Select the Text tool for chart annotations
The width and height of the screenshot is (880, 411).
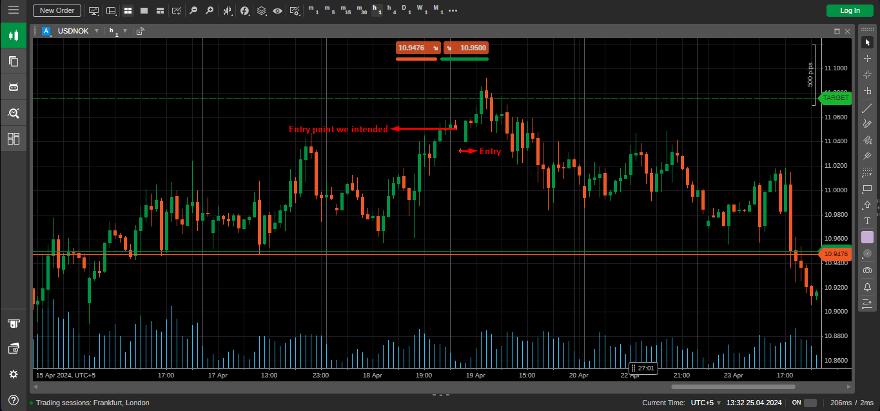point(867,220)
